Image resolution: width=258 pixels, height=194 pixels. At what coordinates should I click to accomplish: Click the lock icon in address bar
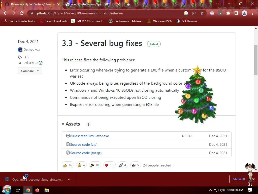click(31, 13)
